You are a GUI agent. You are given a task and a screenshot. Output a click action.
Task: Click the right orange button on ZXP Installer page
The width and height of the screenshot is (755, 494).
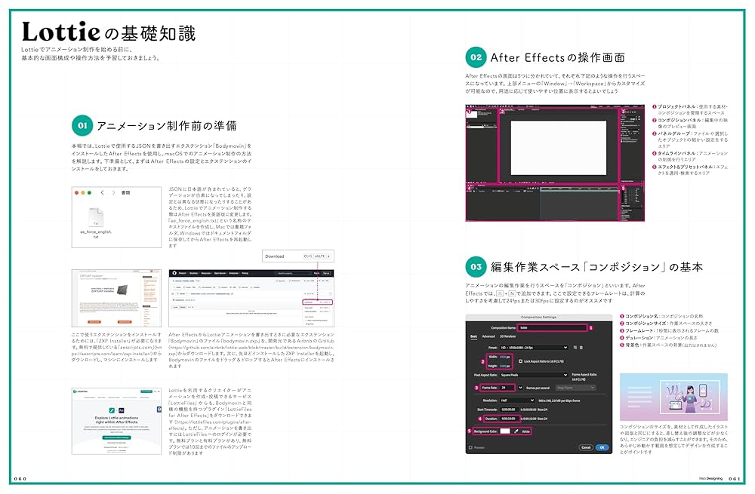pos(125,322)
